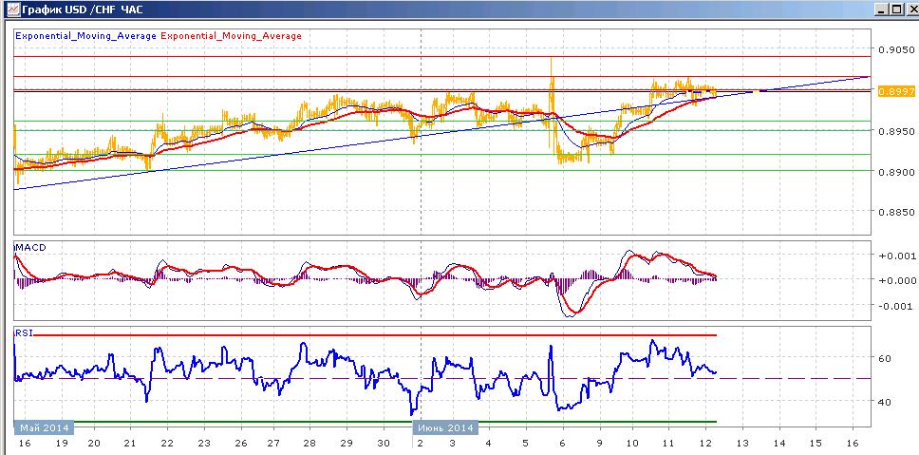Click date label 13 on time axis
Screen dimensions: 919x455
tap(742, 444)
